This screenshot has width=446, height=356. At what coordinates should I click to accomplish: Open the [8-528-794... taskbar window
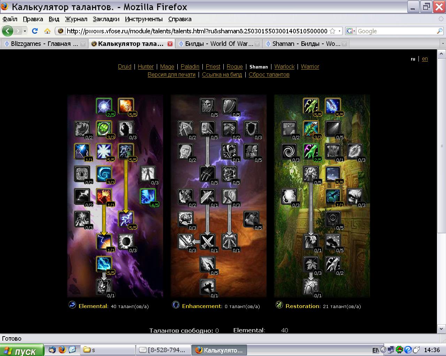tap(164, 350)
